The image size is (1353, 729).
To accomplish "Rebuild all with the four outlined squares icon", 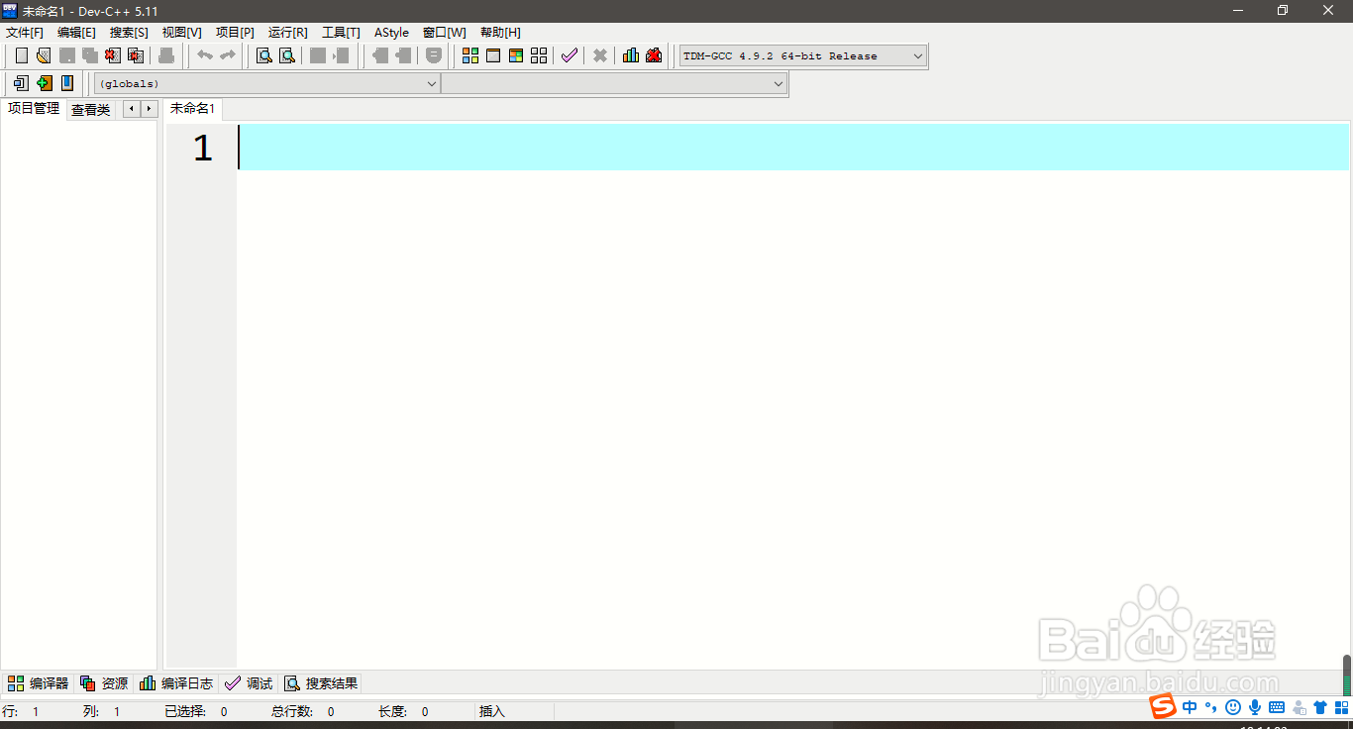I will pos(539,55).
